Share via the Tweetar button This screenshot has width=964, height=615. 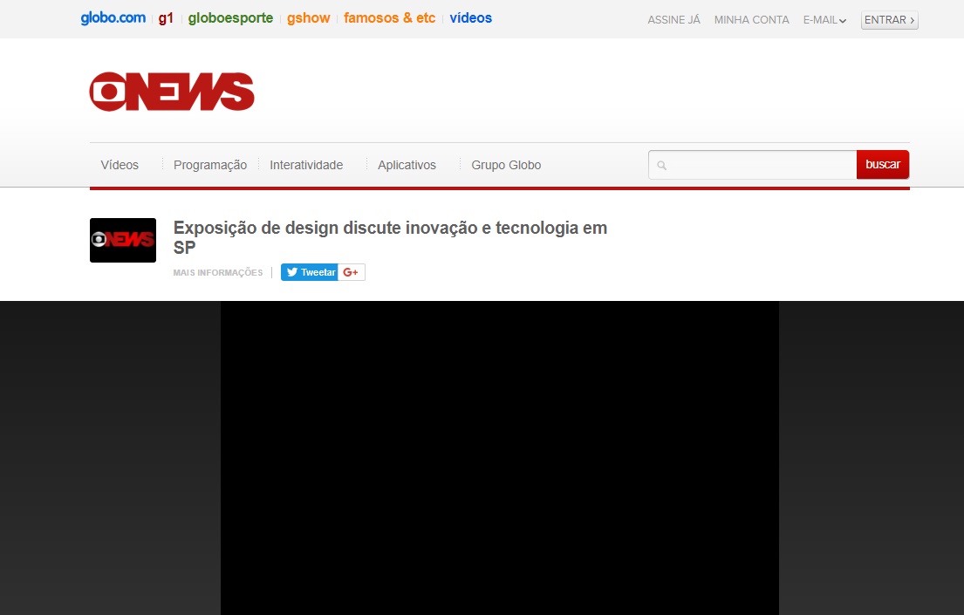[x=310, y=272]
